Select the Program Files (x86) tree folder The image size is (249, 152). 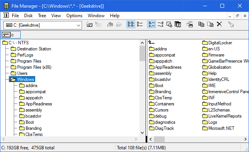click(x=31, y=67)
